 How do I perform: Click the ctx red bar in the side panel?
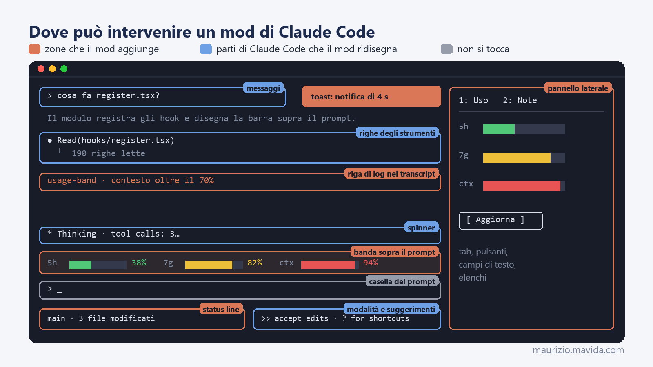(x=522, y=186)
